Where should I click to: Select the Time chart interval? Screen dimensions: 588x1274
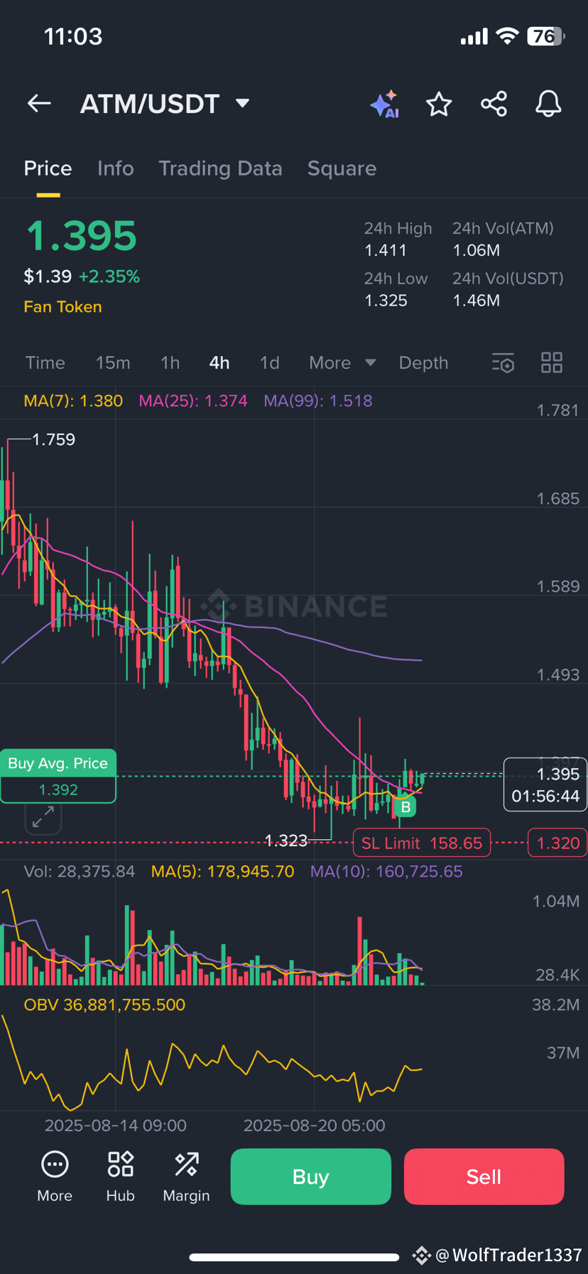45,363
